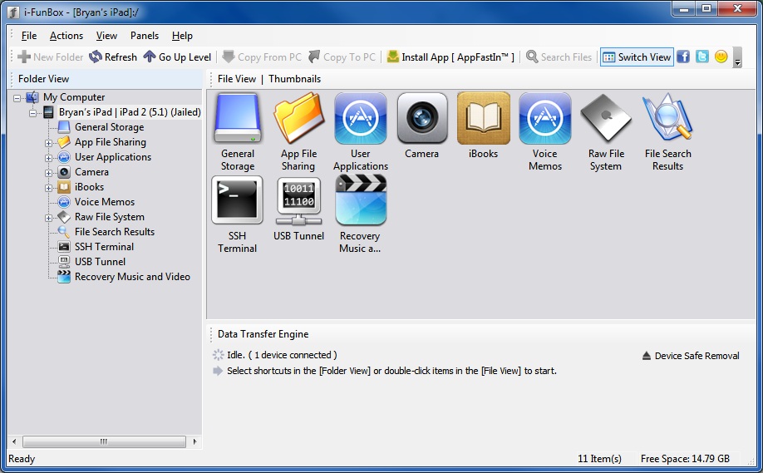763x473 pixels.
Task: Click the Twitter icon in toolbar
Action: [702, 57]
